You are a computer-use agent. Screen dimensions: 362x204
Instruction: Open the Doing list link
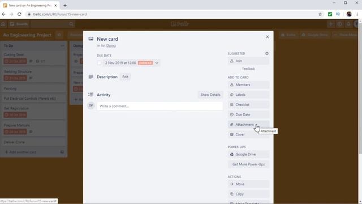tap(111, 45)
